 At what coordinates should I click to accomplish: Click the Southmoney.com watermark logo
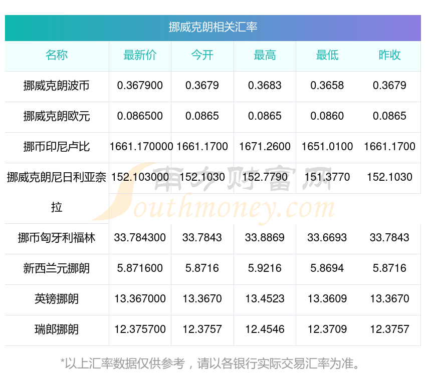pos(214,193)
